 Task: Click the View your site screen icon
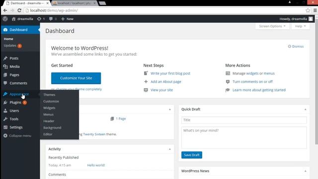pos(146,90)
